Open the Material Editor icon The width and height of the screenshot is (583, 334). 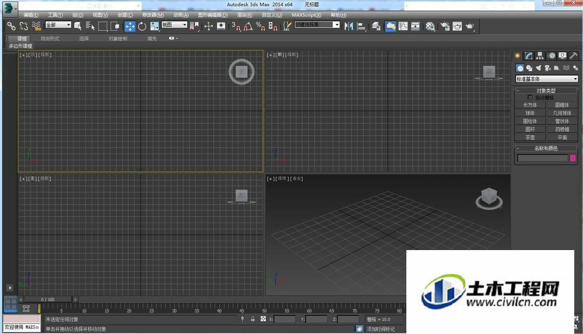click(x=430, y=26)
